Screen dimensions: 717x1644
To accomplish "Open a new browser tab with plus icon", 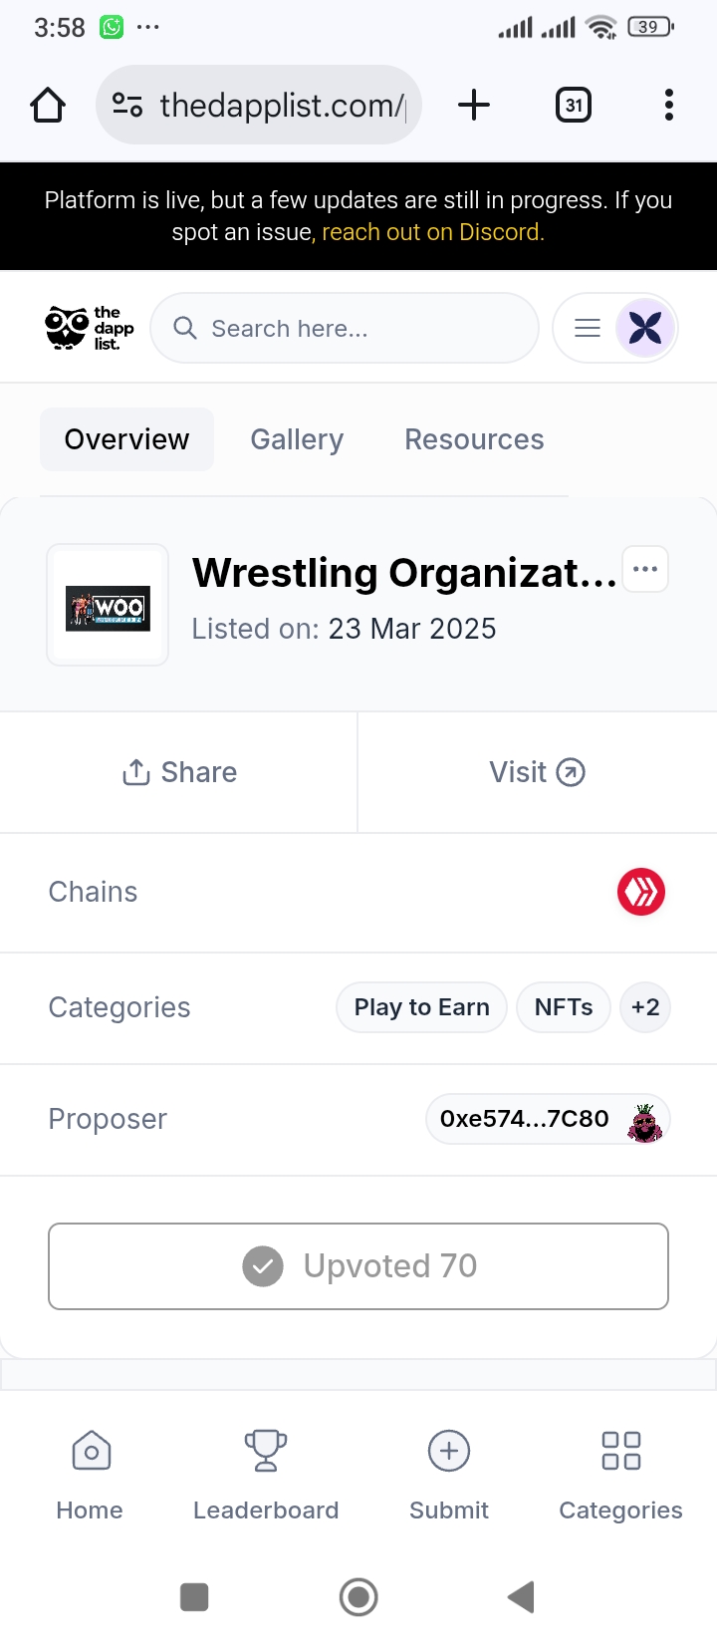I will coord(474,105).
